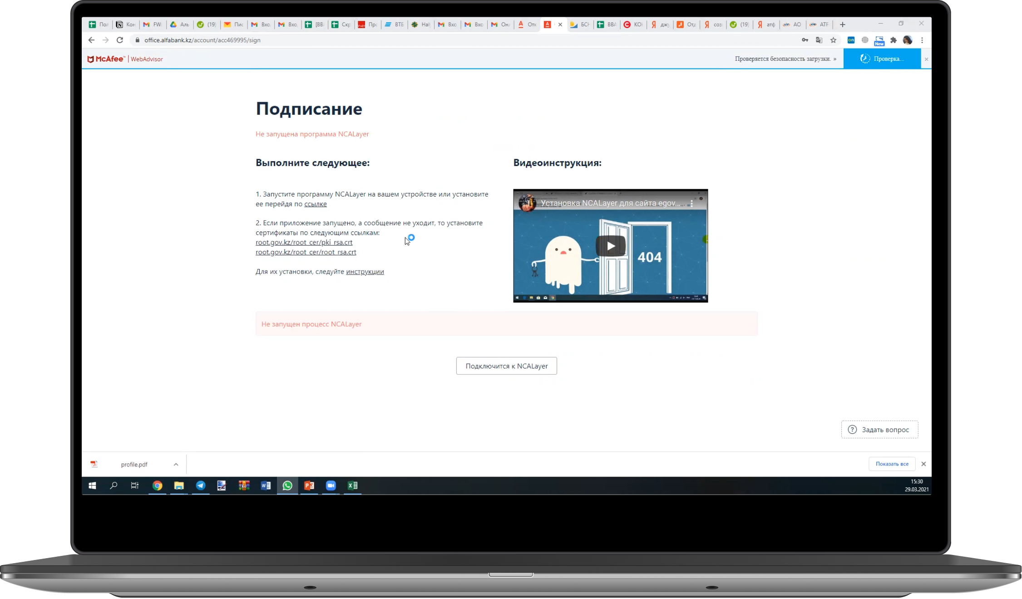Click 'Показать все' downloads button
Viewport: 1022px width, 599px height.
pos(892,464)
